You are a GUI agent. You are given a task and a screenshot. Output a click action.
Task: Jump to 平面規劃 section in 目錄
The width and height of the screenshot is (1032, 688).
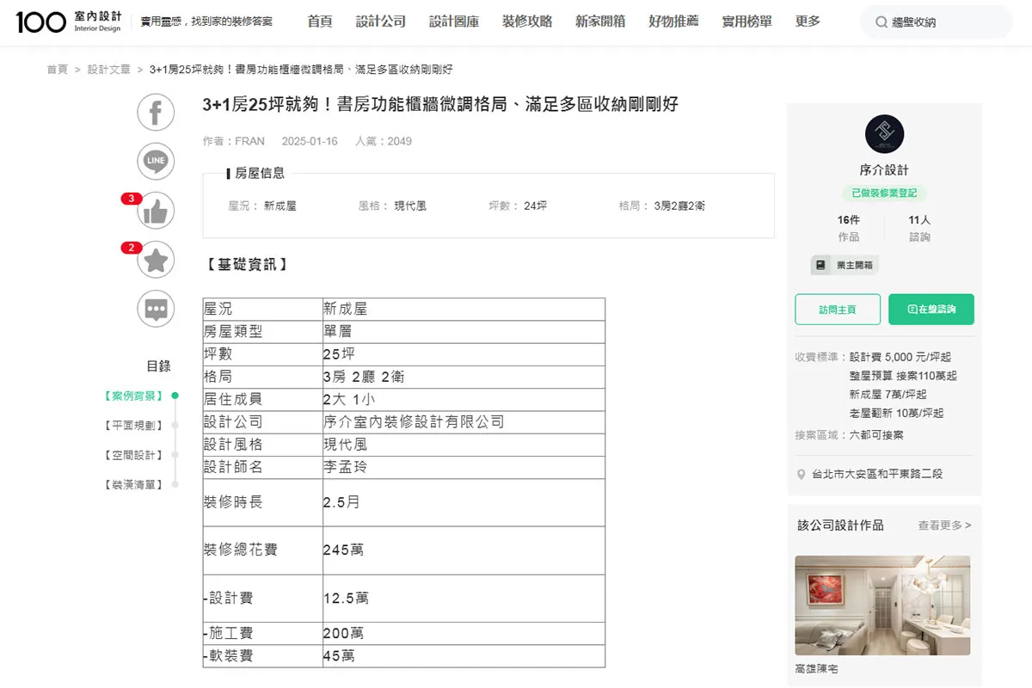[133, 426]
